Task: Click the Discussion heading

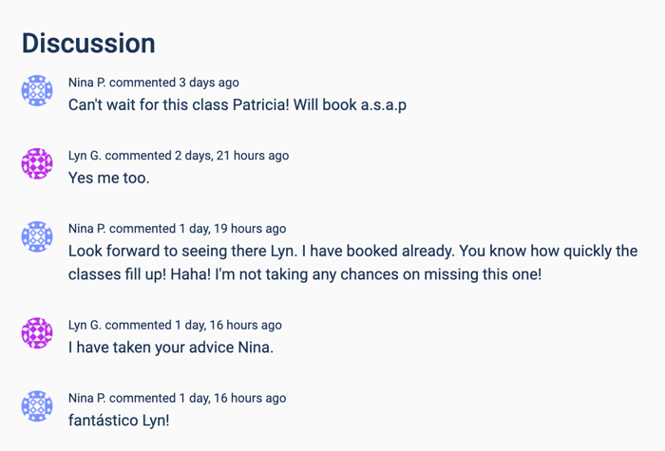Action: (88, 44)
